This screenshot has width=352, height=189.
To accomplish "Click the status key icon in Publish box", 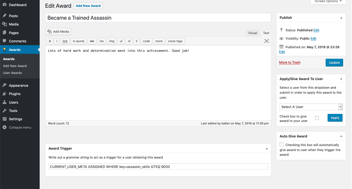I will click(x=282, y=30).
